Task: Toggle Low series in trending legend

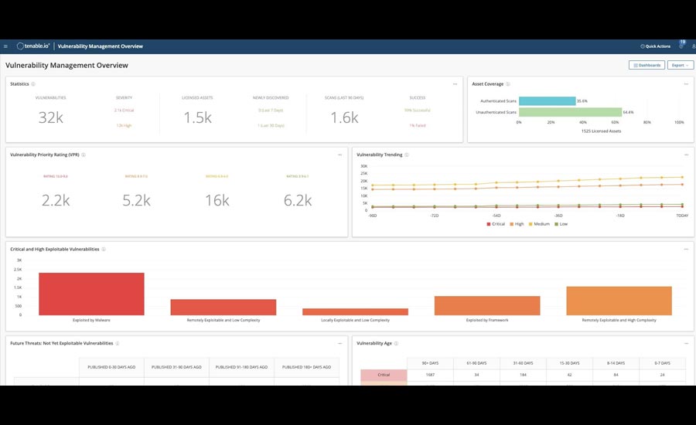Action: (x=561, y=224)
